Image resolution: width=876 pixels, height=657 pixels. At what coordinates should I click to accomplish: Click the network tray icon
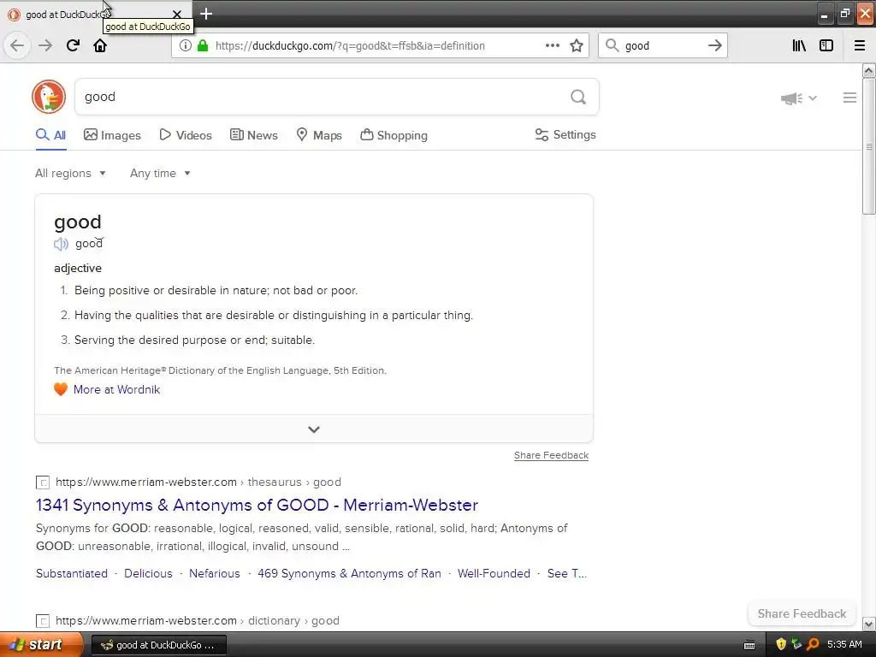pos(796,645)
